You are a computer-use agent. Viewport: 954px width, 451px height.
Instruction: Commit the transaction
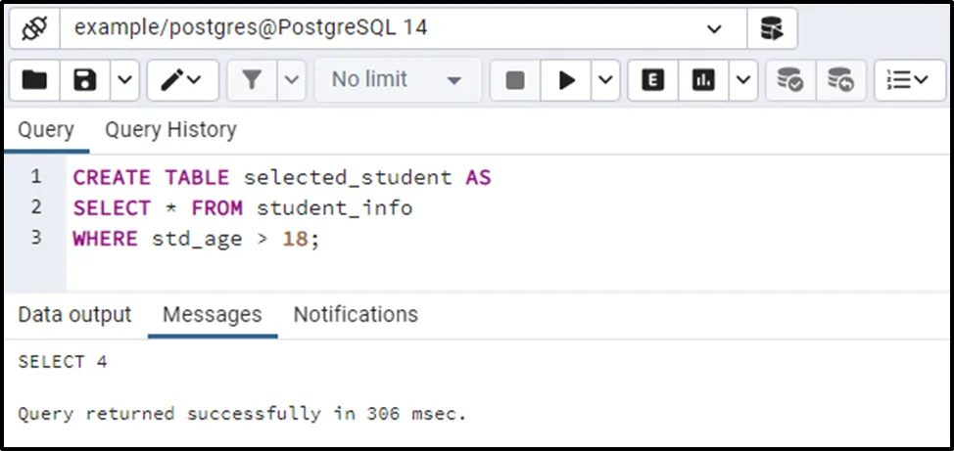tap(789, 80)
